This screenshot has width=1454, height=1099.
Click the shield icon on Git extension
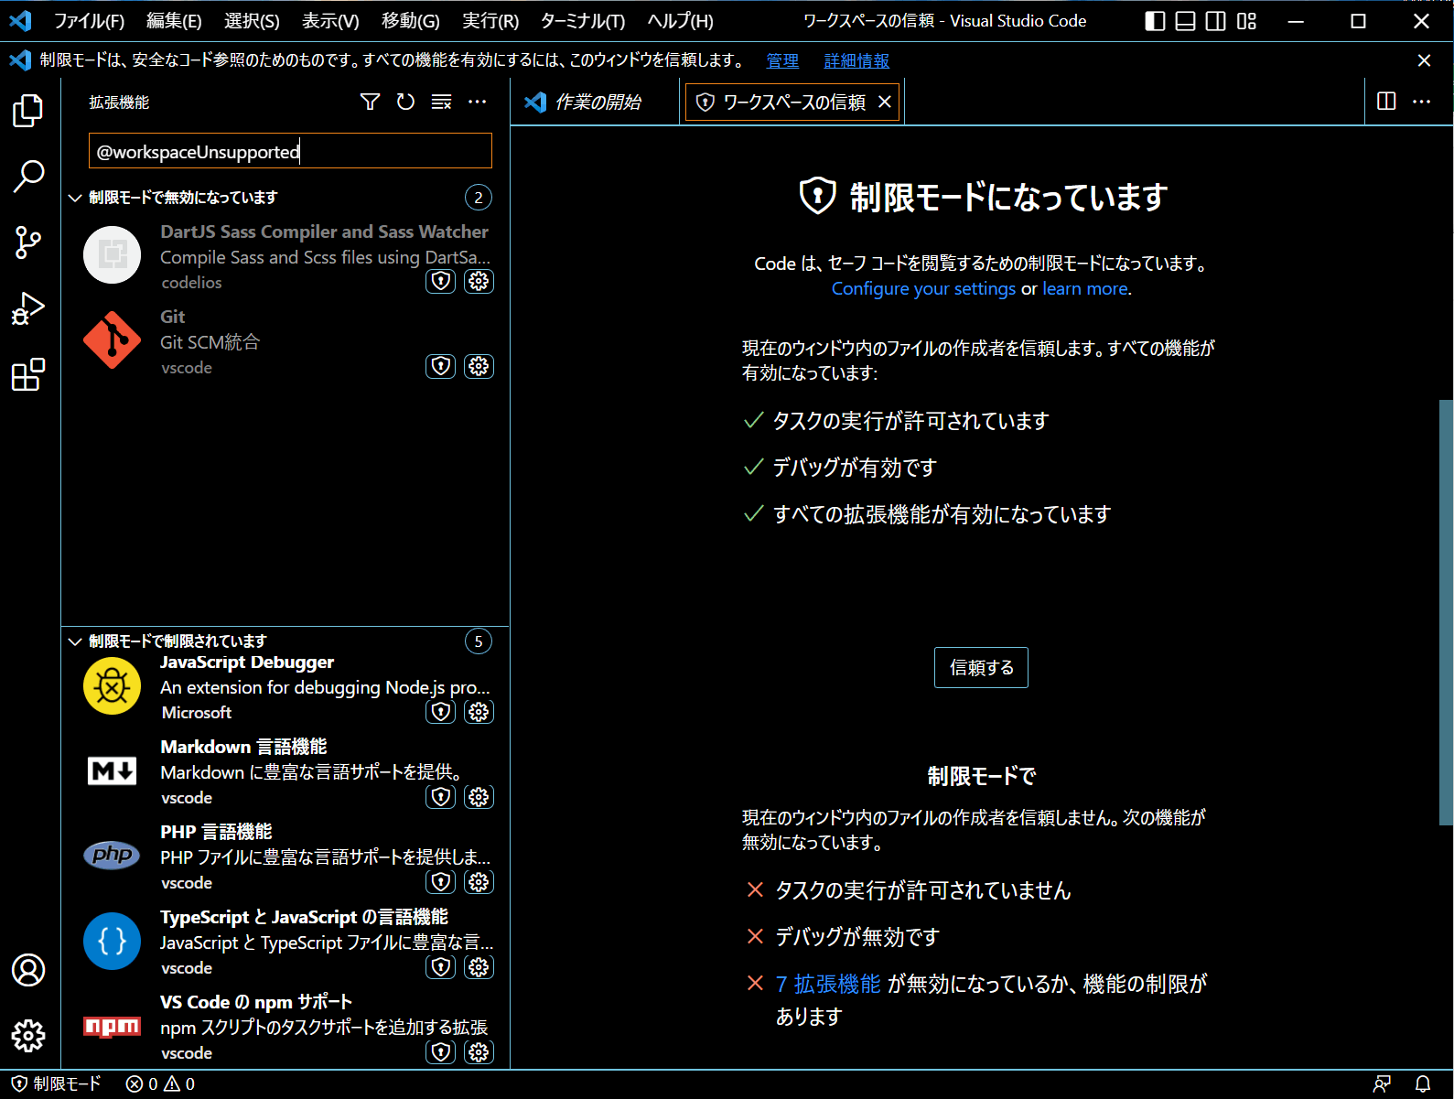point(441,366)
